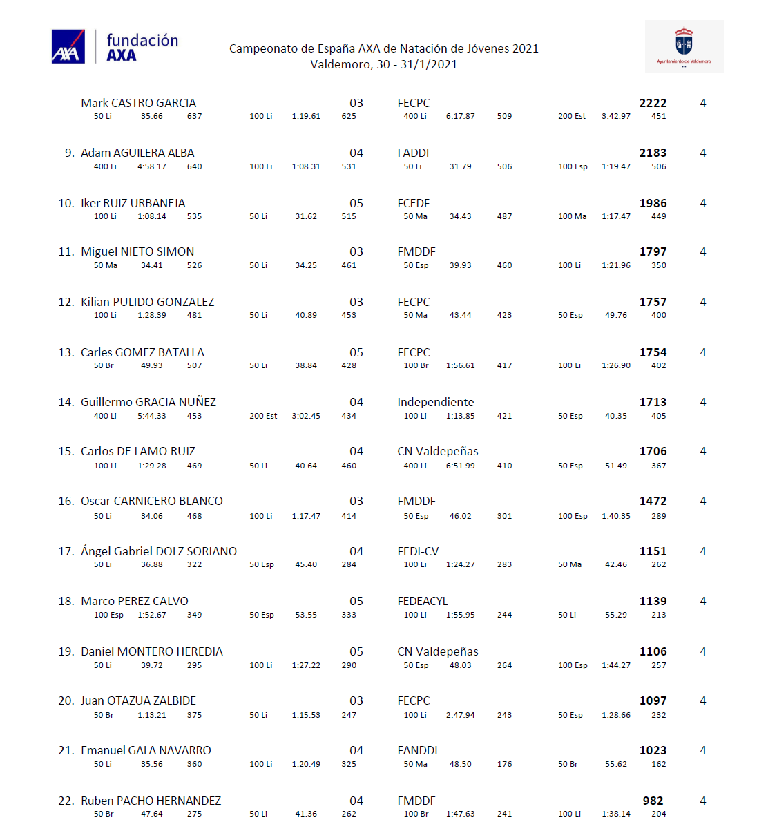Select club name FMDDF for Miguel NIETO SIMON
Viewport: 768px width, 840px height.
416,251
